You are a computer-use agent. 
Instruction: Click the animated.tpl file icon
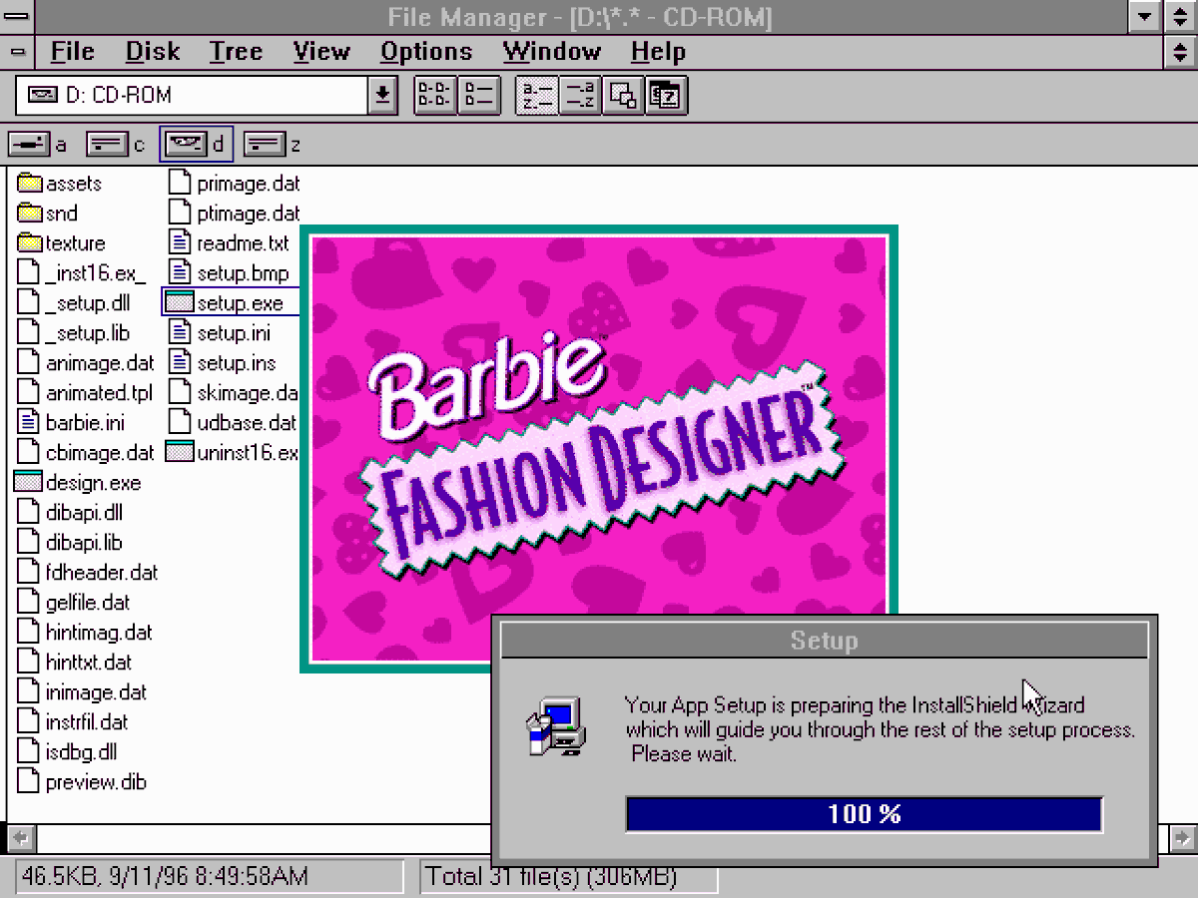(30, 393)
